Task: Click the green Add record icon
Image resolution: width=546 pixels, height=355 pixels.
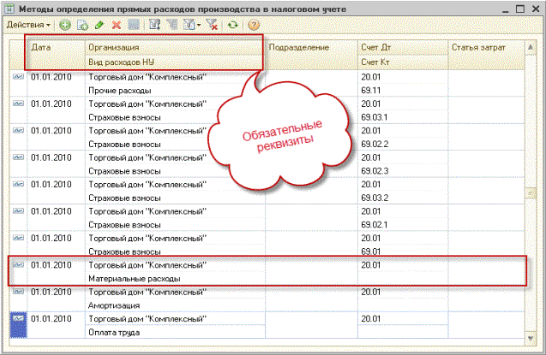Action: 65,25
